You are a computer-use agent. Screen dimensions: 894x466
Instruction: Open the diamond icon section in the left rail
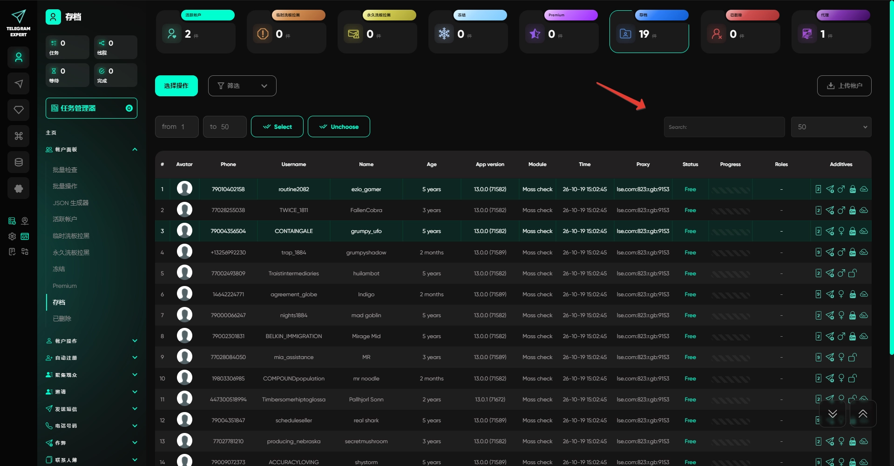19,110
